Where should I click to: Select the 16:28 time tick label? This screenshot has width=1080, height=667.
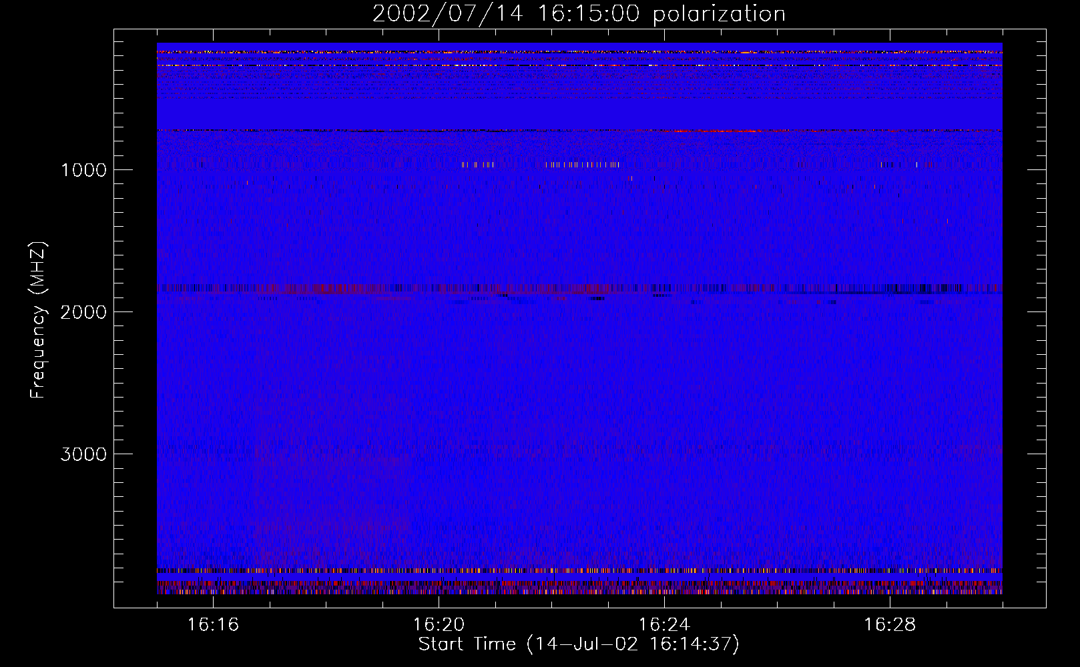890,624
